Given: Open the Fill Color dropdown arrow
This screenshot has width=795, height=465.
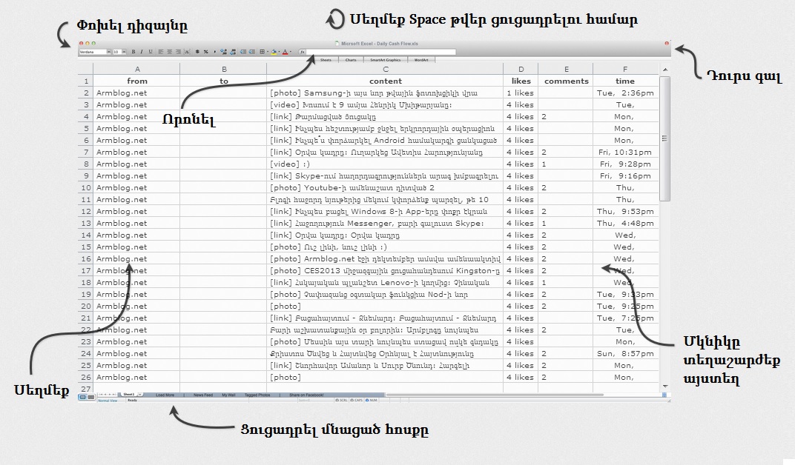Looking at the screenshot, I should tap(280, 52).
